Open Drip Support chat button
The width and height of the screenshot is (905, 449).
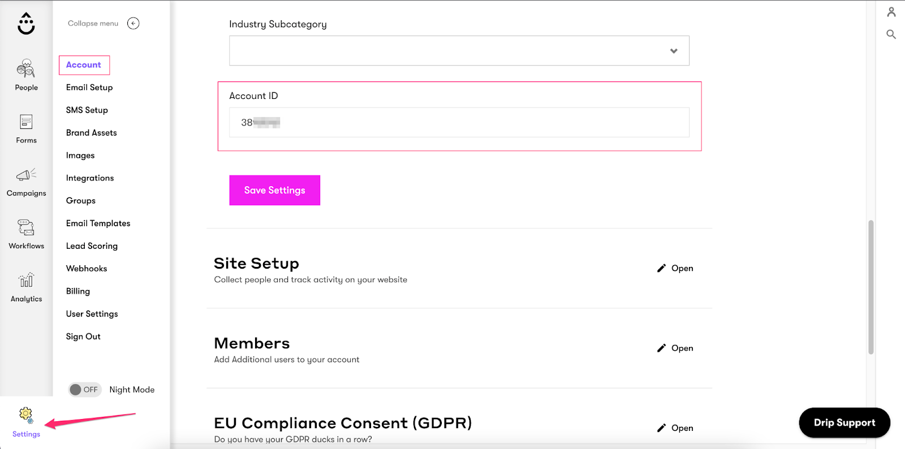click(x=844, y=423)
